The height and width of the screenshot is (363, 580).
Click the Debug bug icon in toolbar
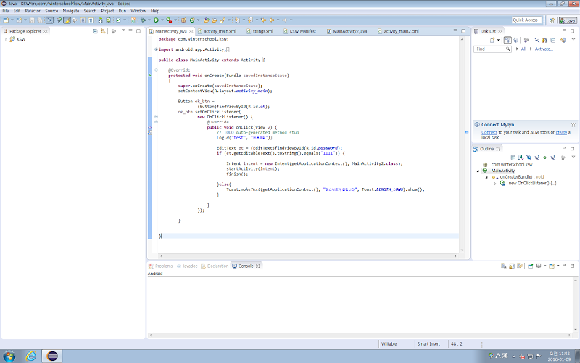[x=143, y=20]
